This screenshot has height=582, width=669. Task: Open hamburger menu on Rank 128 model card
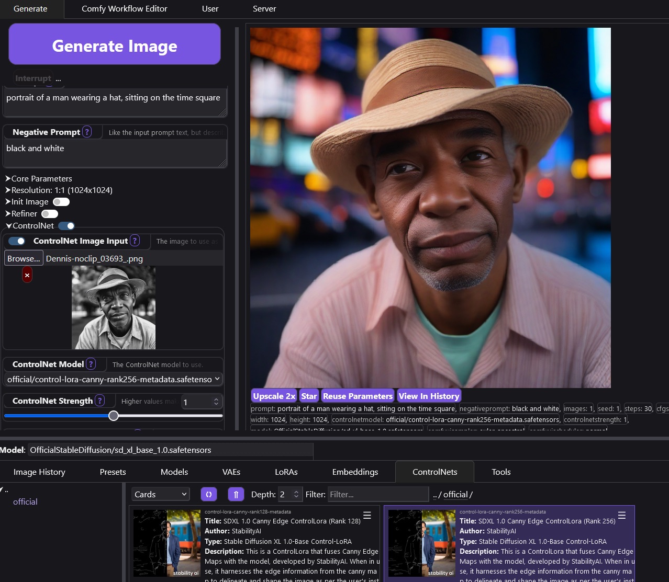tap(367, 516)
